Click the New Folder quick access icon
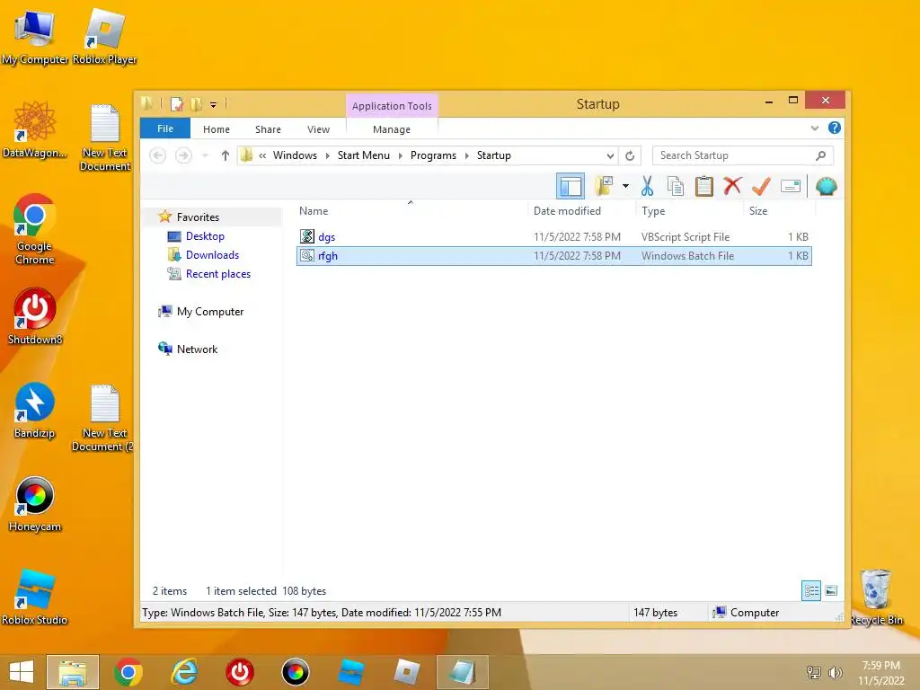Image resolution: width=920 pixels, height=690 pixels. (197, 104)
